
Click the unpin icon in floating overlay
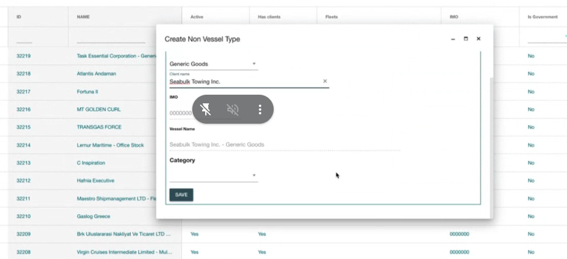[205, 110]
